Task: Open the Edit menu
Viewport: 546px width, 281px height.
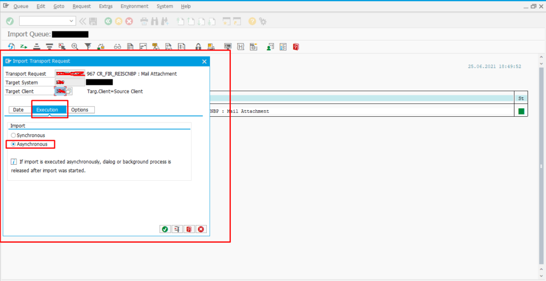Action: (41, 6)
